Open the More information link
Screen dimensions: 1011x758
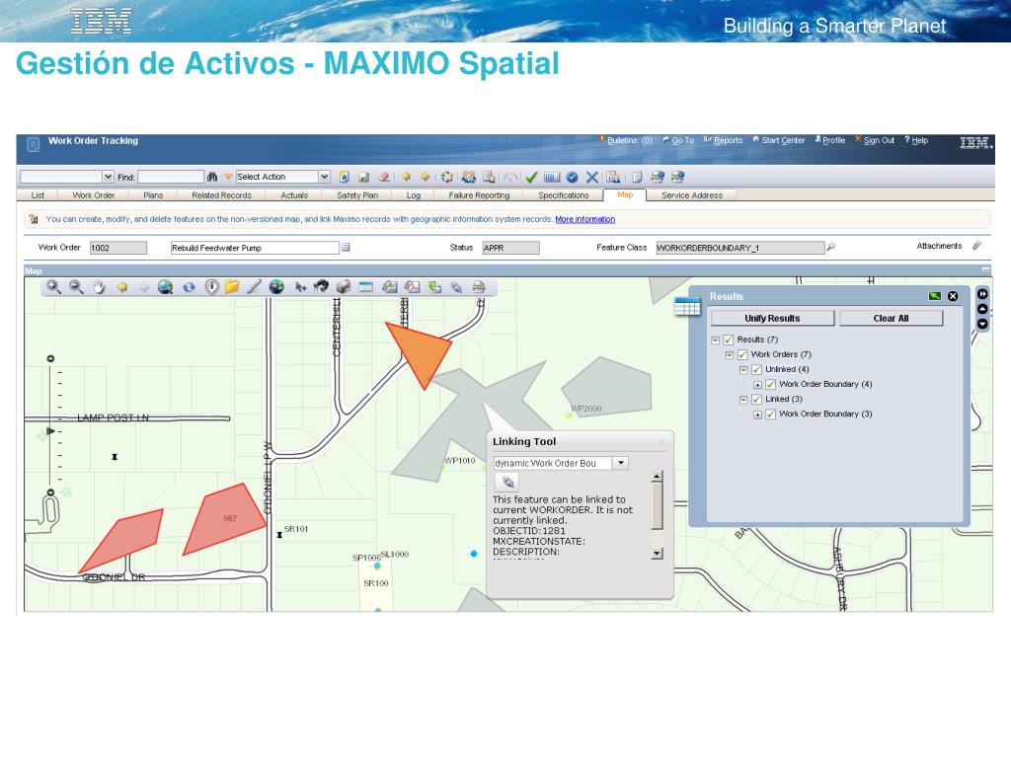tap(584, 219)
